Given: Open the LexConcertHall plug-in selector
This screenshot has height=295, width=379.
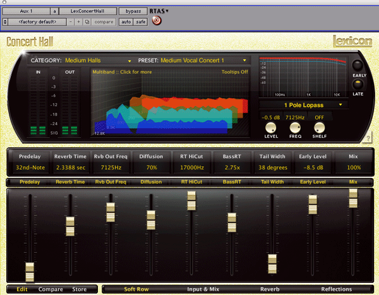Looking at the screenshot, I should click(x=88, y=11).
